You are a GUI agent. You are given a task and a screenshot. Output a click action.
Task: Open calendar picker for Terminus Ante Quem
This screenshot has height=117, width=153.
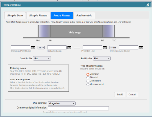tap(141, 48)
